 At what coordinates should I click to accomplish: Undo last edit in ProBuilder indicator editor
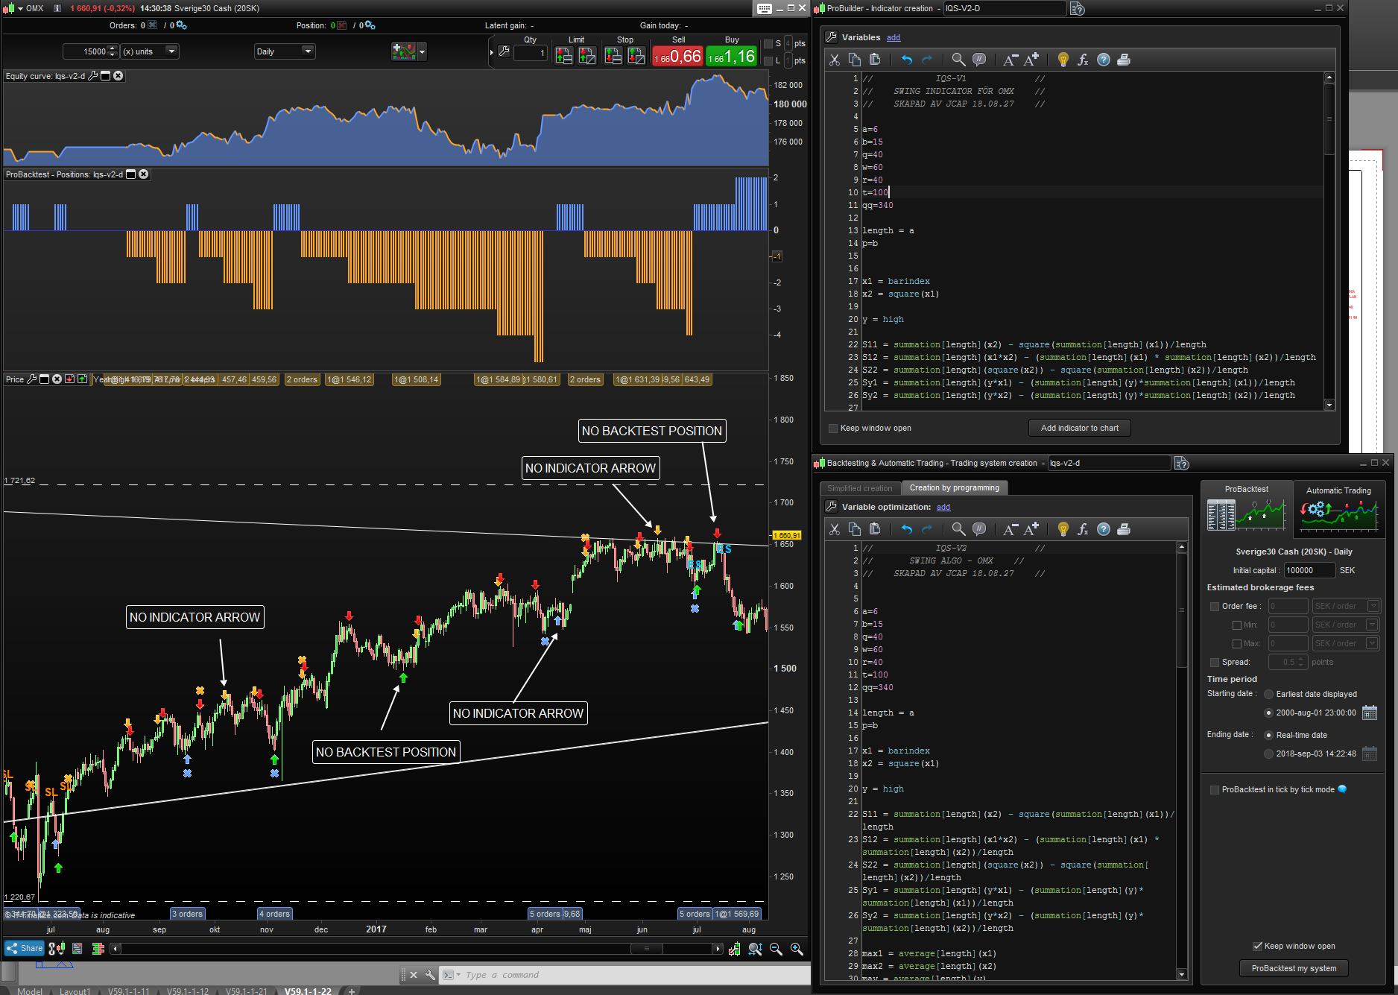(906, 60)
